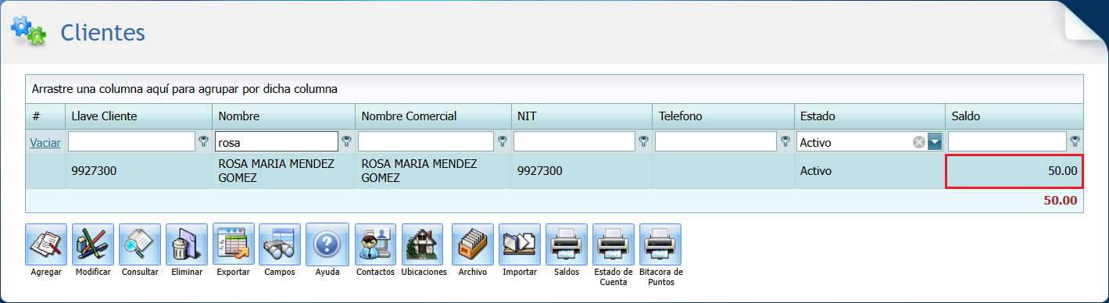Focus the Nombre filter field containing rosa
Screen dimensions: 1109x303
[x=276, y=141]
